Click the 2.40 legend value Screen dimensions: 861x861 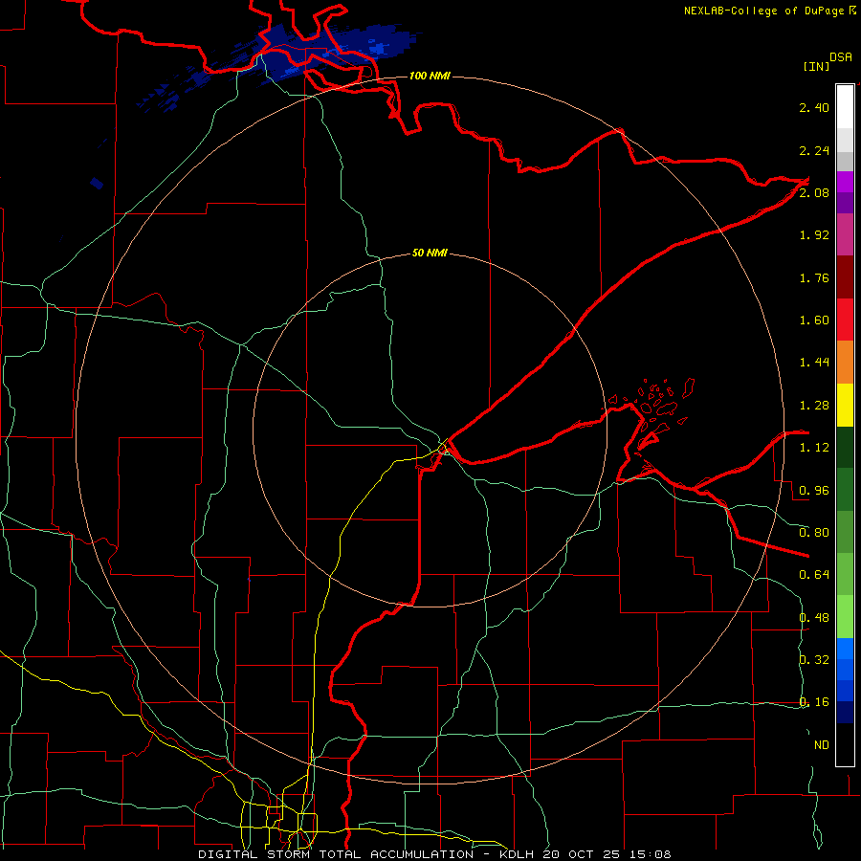coord(814,107)
